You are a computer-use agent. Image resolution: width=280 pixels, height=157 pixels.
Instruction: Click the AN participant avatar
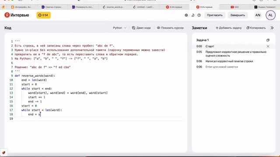(x=258, y=15)
